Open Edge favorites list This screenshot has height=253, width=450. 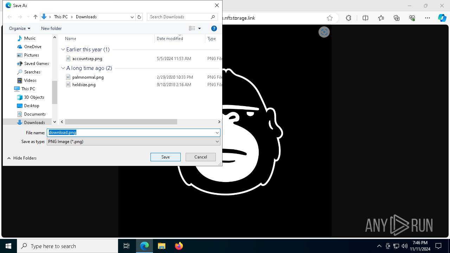pyautogui.click(x=381, y=18)
